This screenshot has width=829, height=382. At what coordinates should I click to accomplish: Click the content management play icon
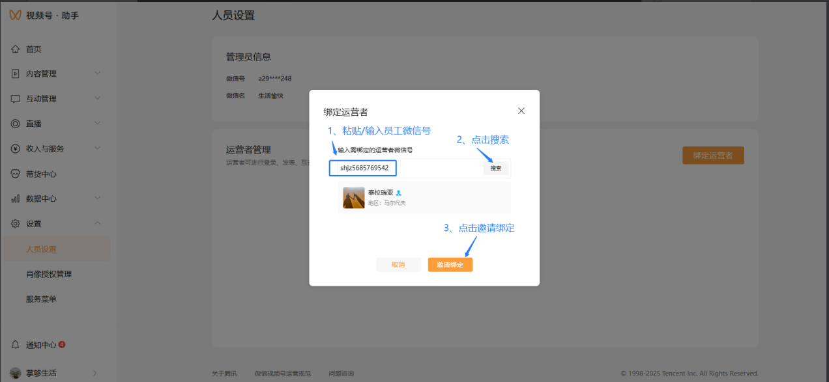[x=16, y=74]
